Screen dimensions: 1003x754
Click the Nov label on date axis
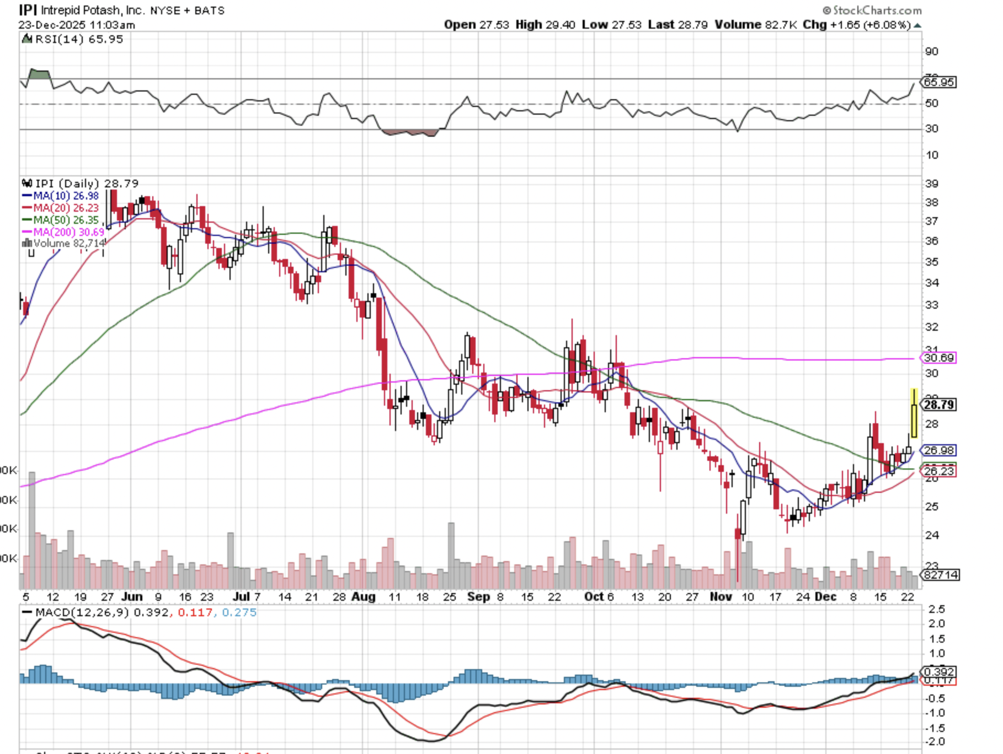721,597
